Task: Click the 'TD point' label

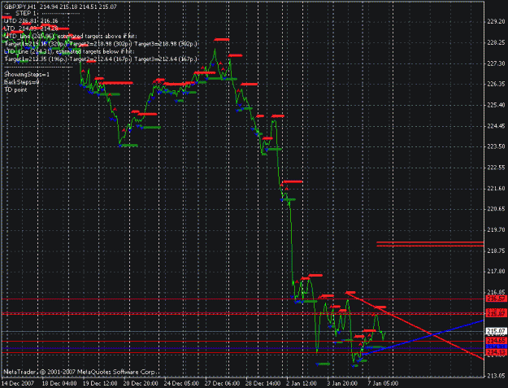Action: click(x=15, y=89)
